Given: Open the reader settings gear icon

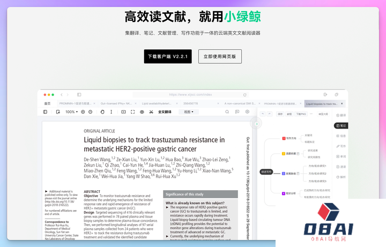Looking at the screenshot, I should tap(247, 111).
